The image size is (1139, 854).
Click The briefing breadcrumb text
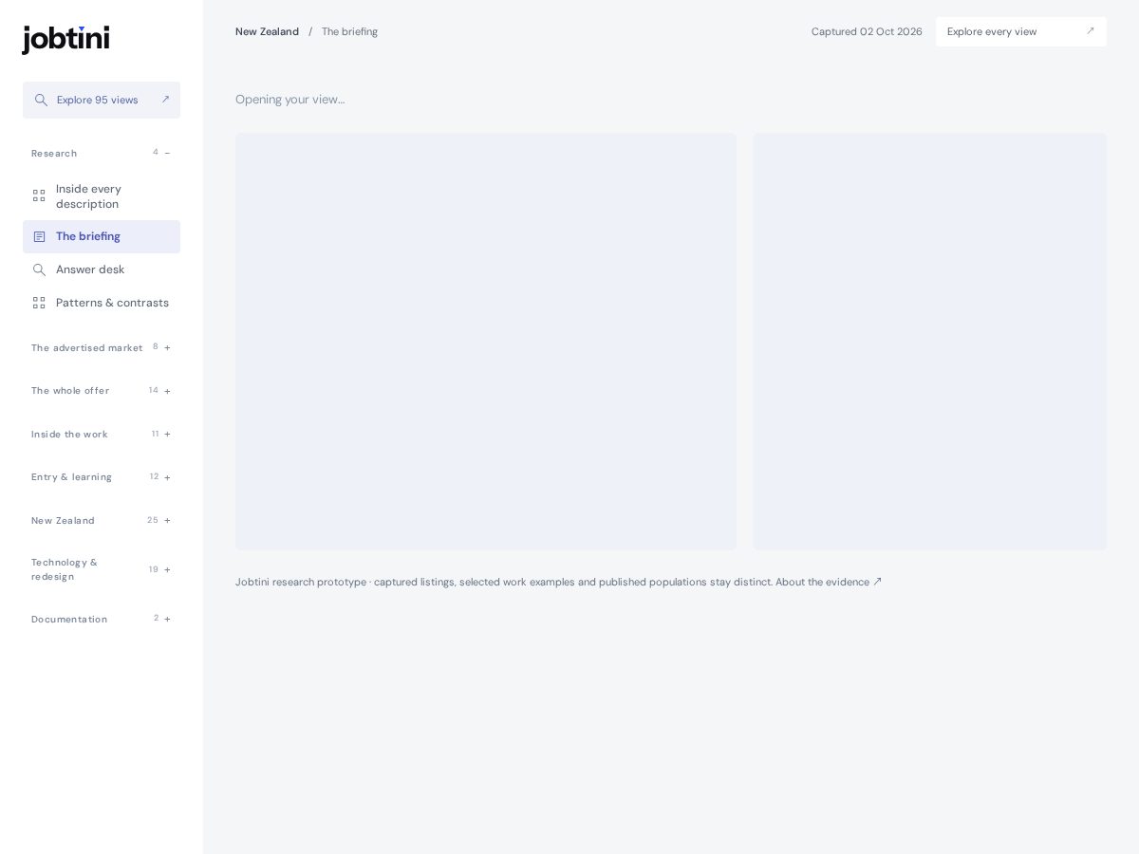349,31
